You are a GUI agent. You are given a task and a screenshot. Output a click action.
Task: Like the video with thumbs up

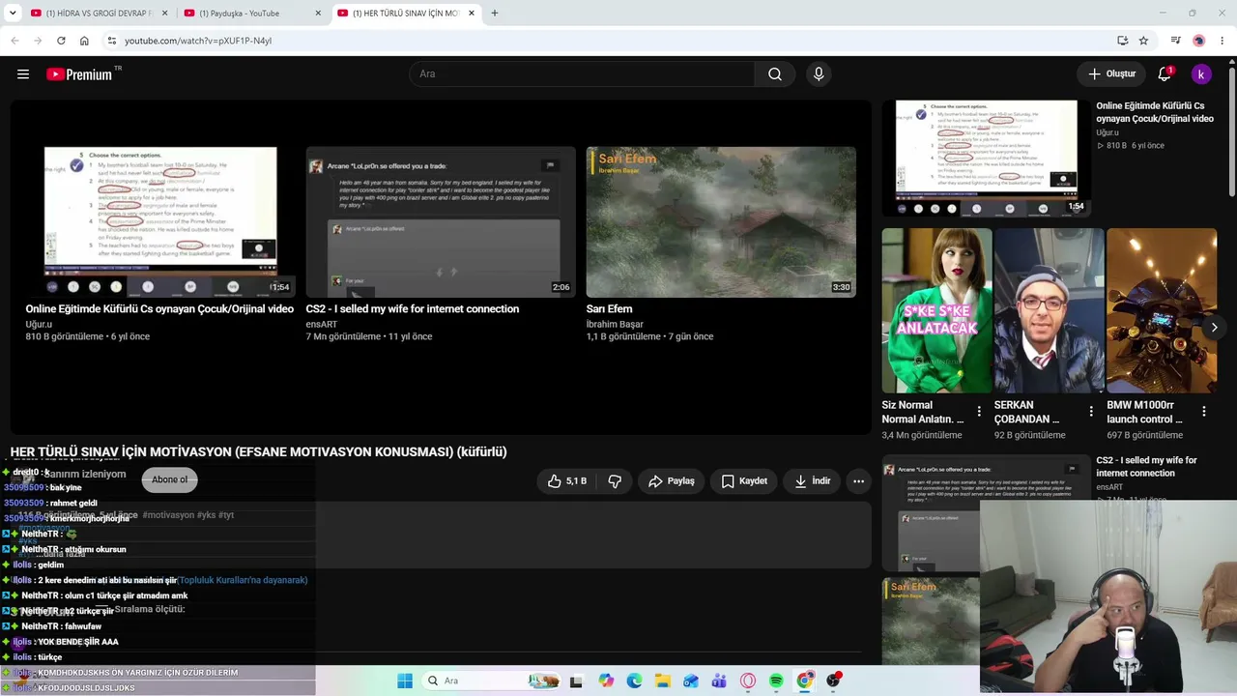567,481
